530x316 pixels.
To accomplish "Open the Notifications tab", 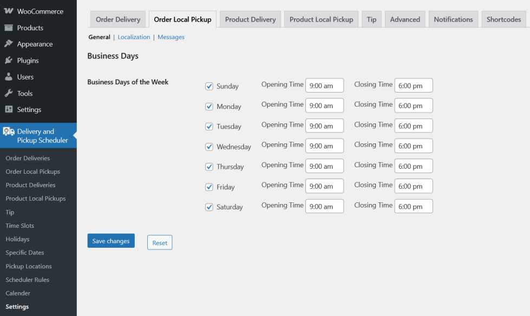I will click(453, 19).
